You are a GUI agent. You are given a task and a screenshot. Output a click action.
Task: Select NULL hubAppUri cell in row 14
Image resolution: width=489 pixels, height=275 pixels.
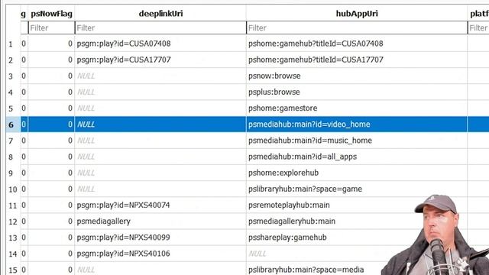click(357, 254)
